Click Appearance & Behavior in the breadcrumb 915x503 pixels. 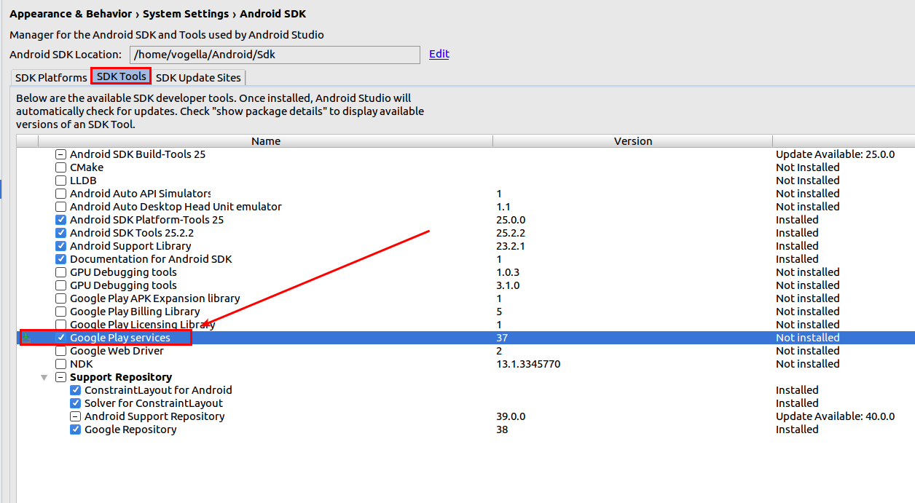pyautogui.click(x=71, y=14)
